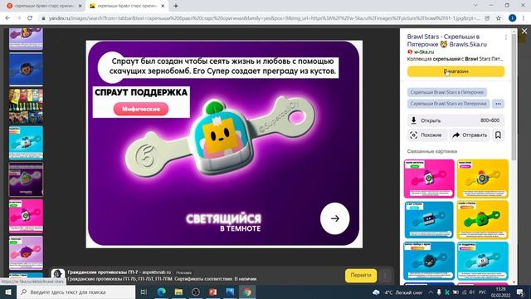
Task: Save image to collection with bookmark icon
Action: pos(498,135)
